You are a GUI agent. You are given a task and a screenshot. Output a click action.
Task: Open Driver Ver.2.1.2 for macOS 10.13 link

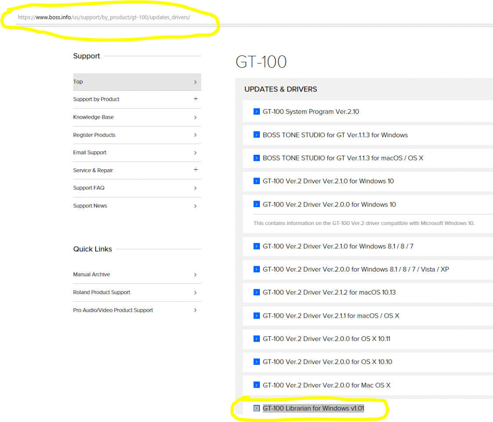[329, 292]
